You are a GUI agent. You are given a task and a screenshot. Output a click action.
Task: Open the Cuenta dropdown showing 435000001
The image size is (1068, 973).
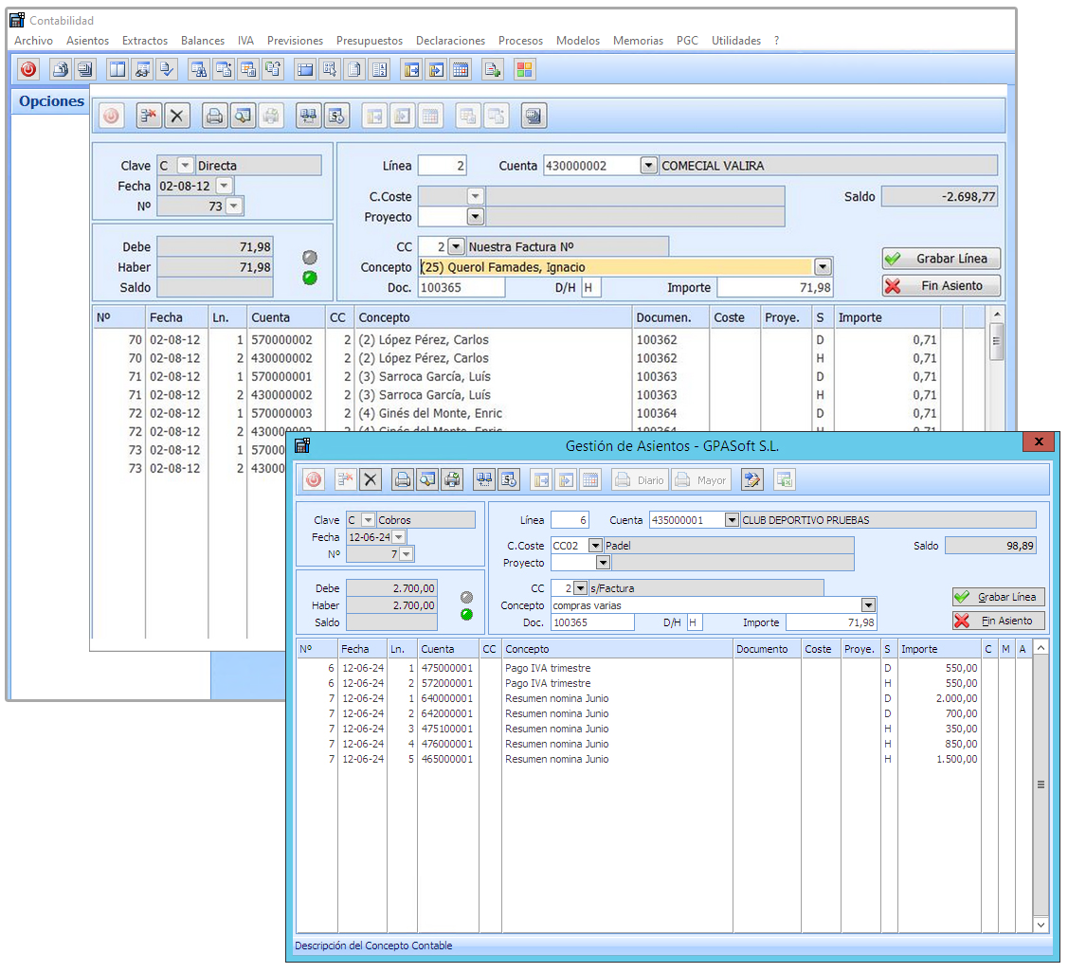pos(732,520)
